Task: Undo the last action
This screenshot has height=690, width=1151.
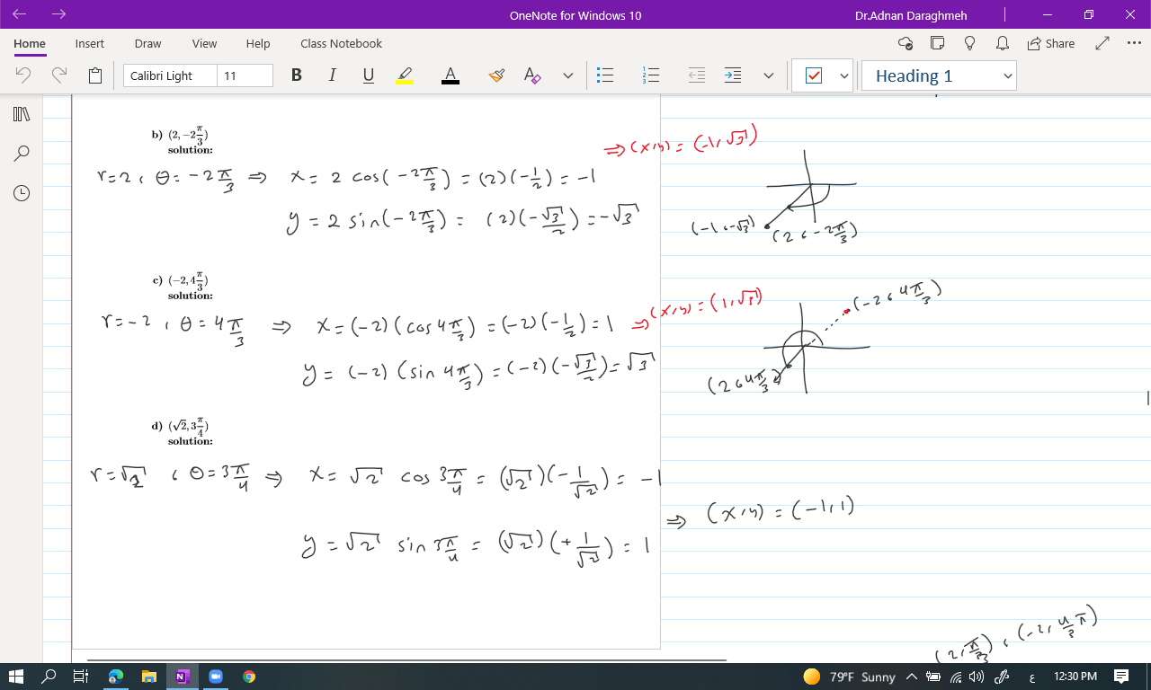Action: pyautogui.click(x=24, y=76)
